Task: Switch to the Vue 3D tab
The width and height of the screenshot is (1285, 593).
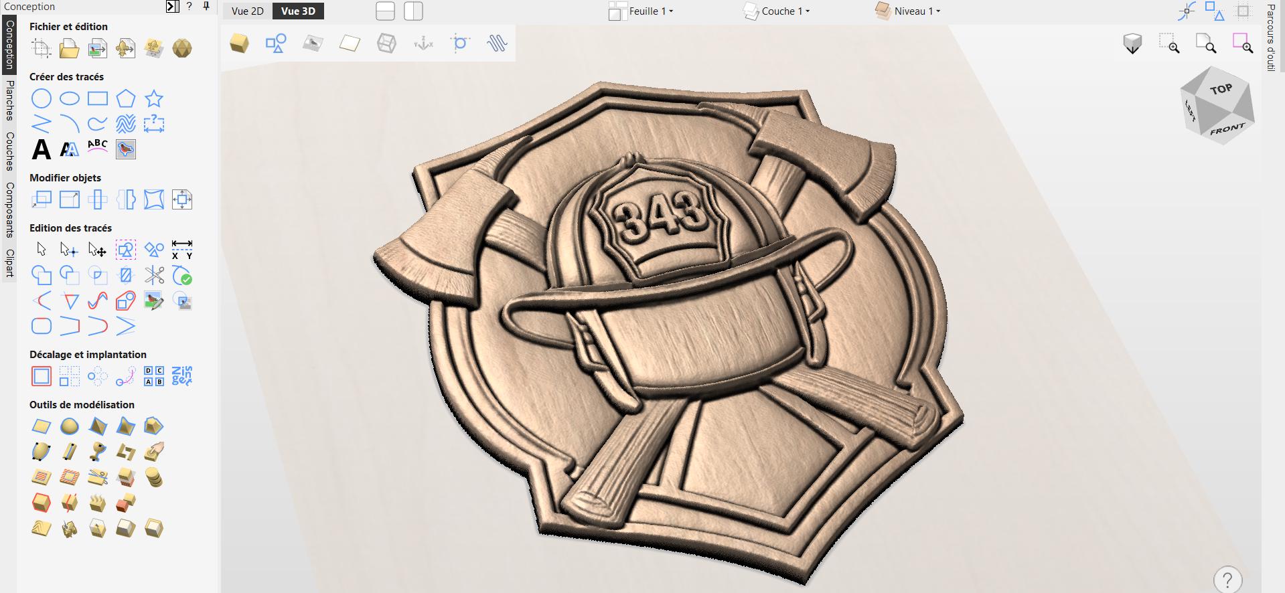Action: (299, 11)
